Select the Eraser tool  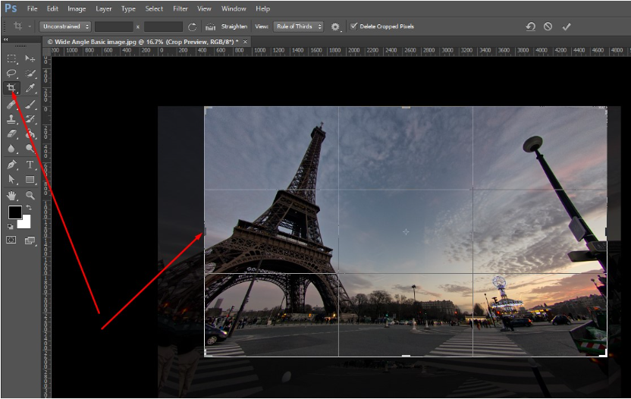click(x=11, y=134)
